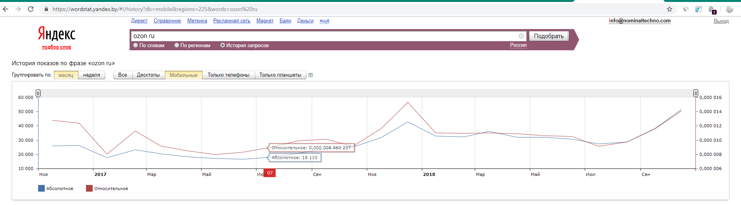
Task: Select the 'По регионам' radio button
Action: 177,46
